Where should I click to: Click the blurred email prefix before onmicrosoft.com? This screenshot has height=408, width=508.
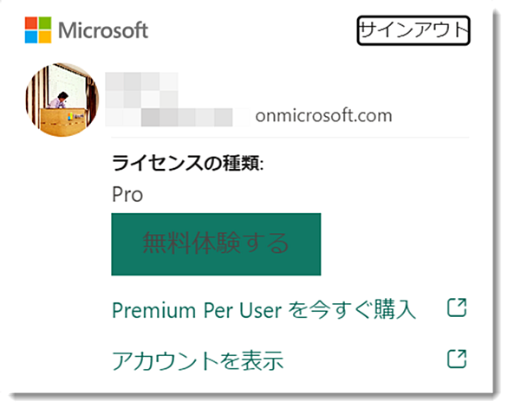tap(178, 117)
